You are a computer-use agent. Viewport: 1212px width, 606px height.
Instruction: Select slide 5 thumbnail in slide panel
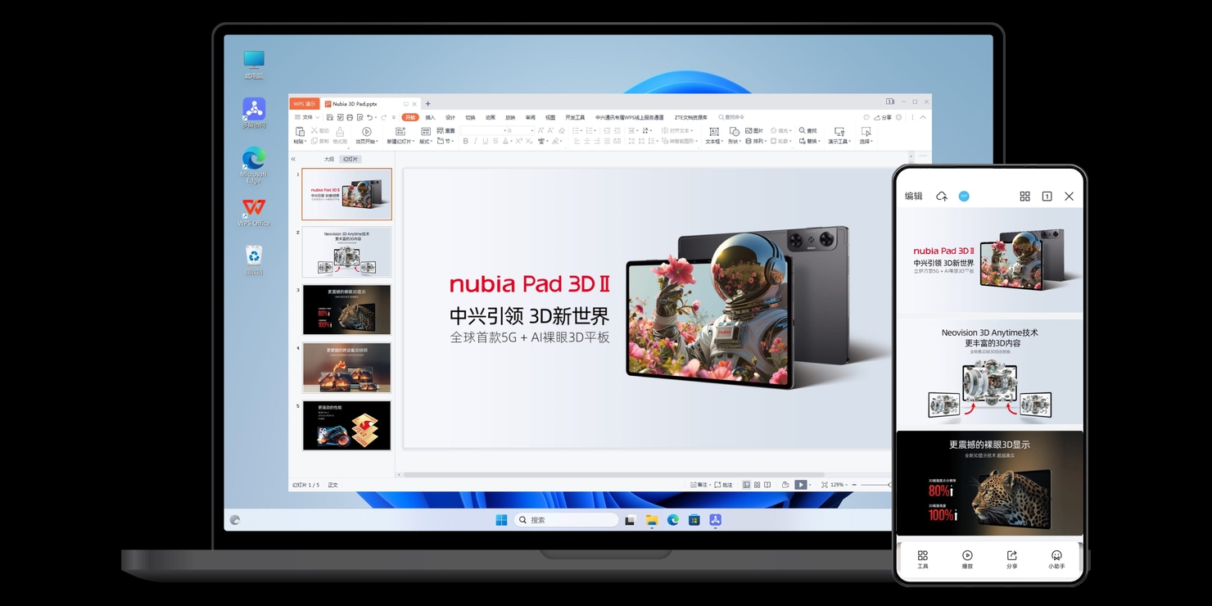(346, 425)
